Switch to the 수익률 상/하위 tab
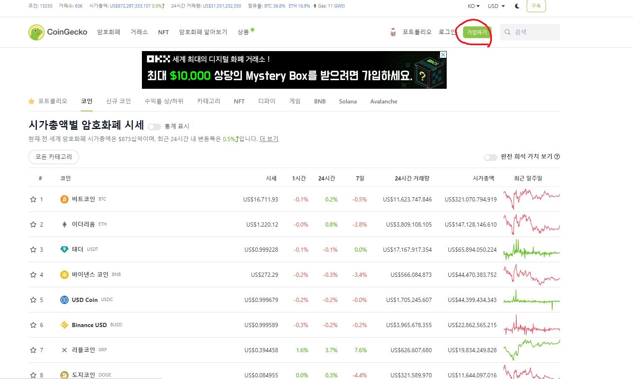This screenshot has height=379, width=633. point(164,101)
